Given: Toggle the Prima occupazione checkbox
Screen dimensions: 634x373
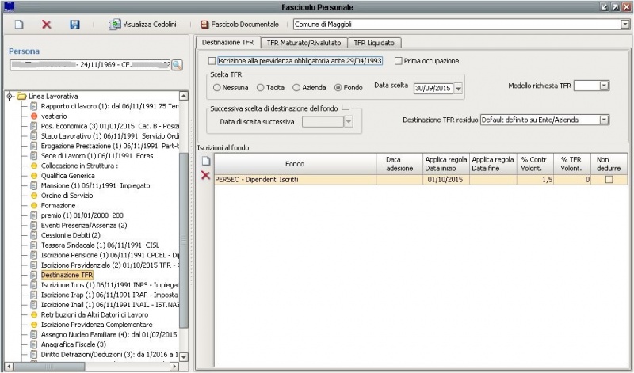Looking at the screenshot, I should click(399, 61).
